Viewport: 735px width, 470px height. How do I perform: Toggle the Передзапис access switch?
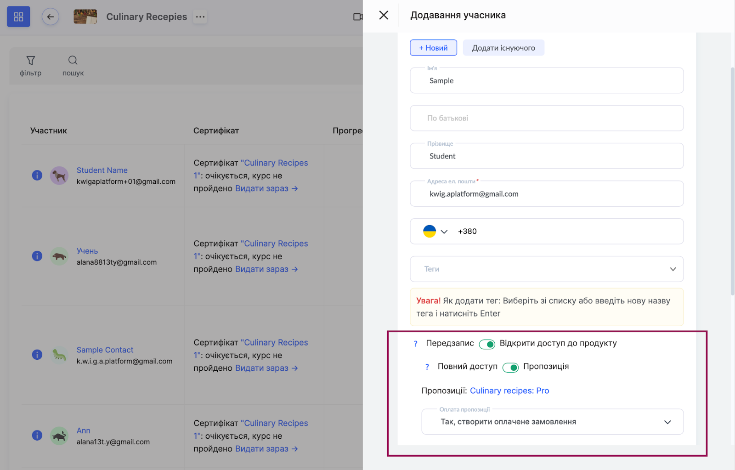[x=487, y=344]
